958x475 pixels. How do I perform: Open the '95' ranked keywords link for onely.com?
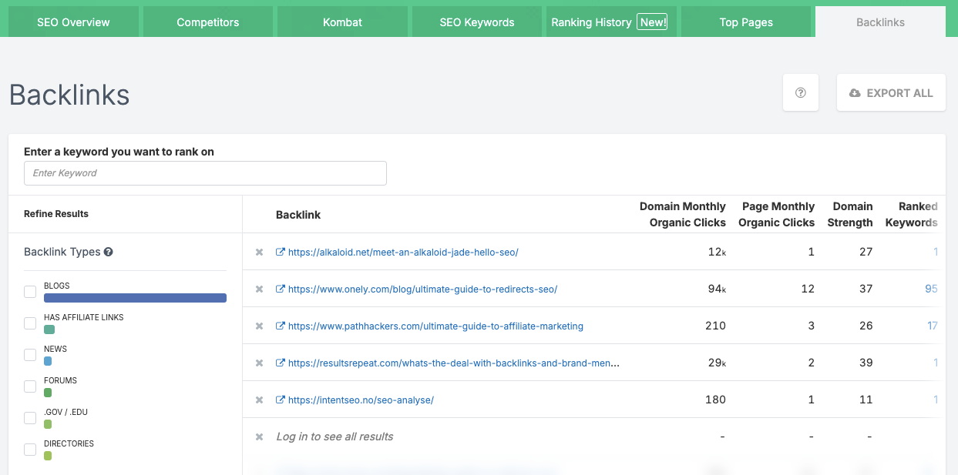(931, 289)
